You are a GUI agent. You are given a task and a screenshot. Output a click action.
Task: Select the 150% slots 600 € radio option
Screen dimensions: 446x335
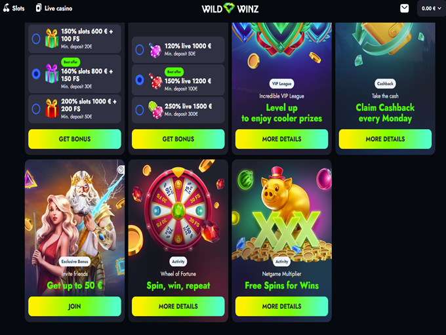pyautogui.click(x=36, y=39)
